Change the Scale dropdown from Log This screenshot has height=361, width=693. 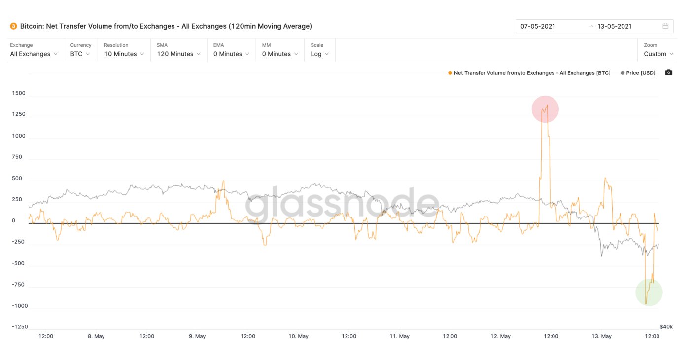click(x=320, y=50)
